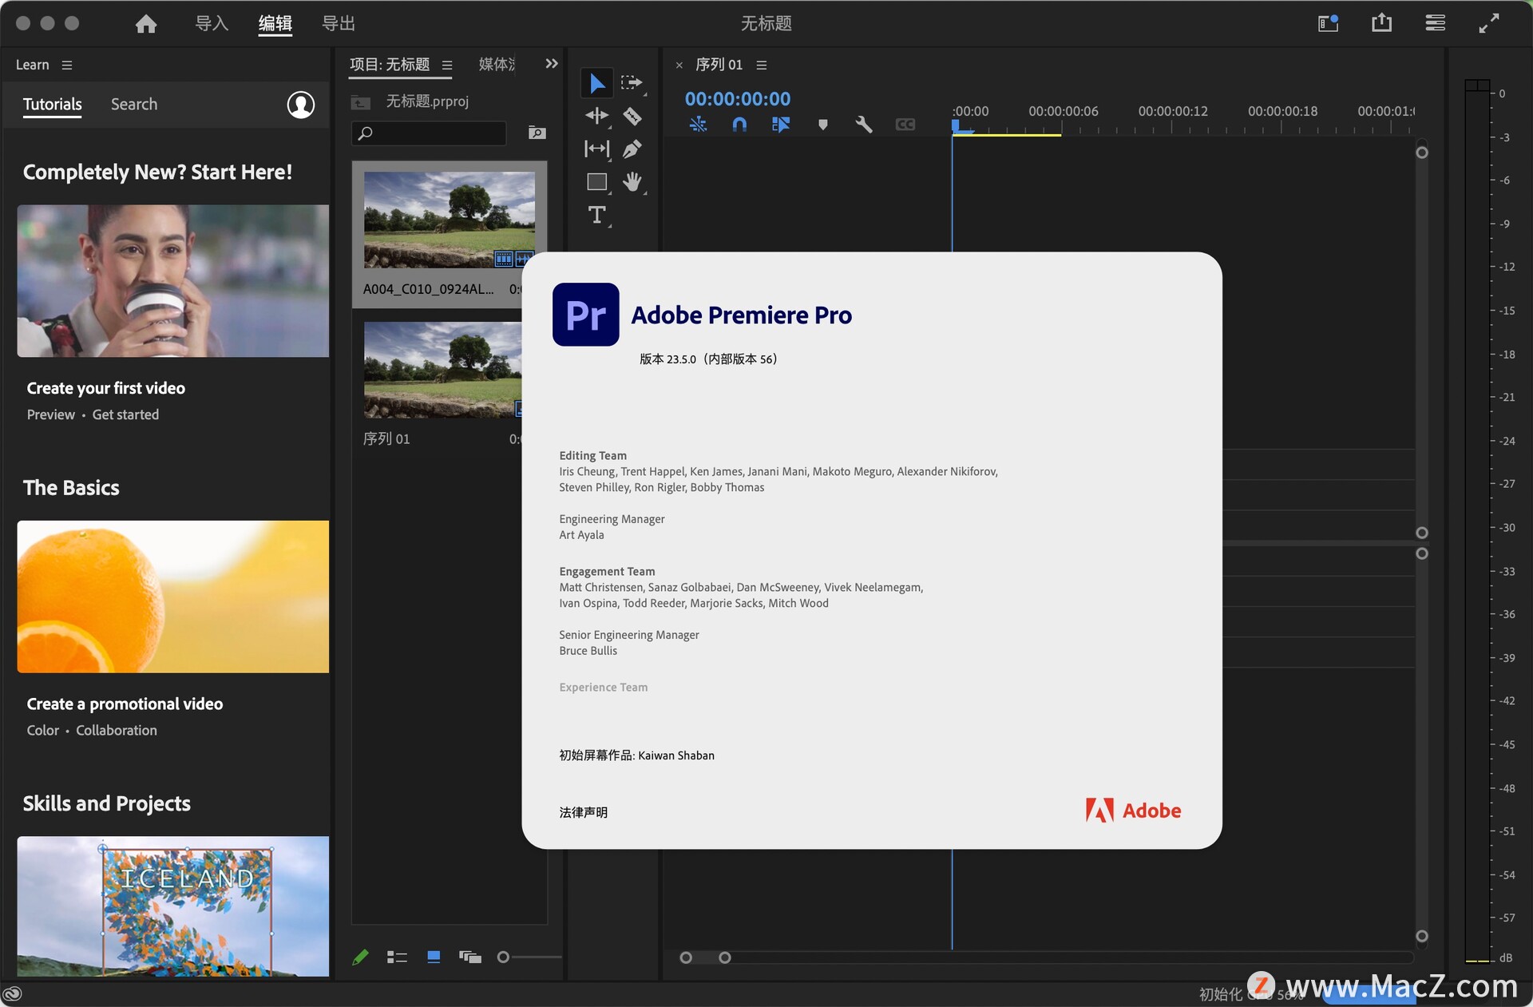Select the Hand tool

click(x=633, y=182)
